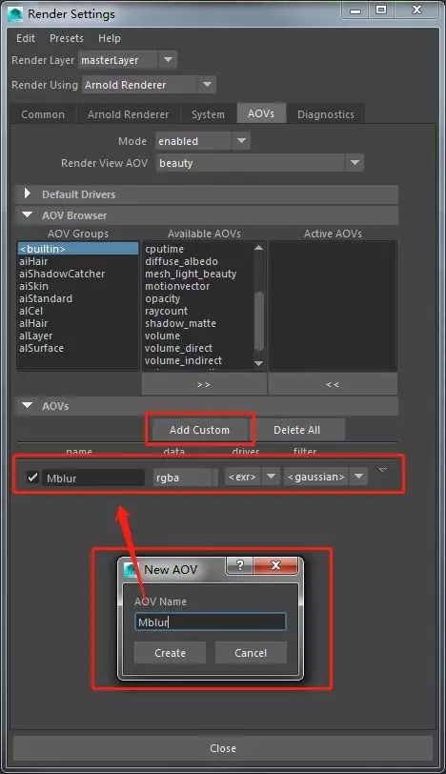
Task: Uncheck the Mblur AOV checkbox
Action: (x=32, y=478)
